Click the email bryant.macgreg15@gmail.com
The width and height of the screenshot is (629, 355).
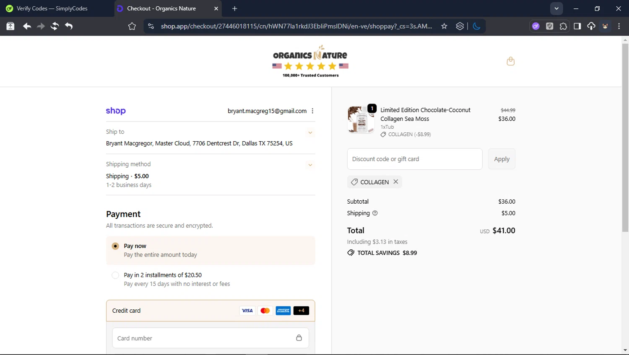(267, 111)
